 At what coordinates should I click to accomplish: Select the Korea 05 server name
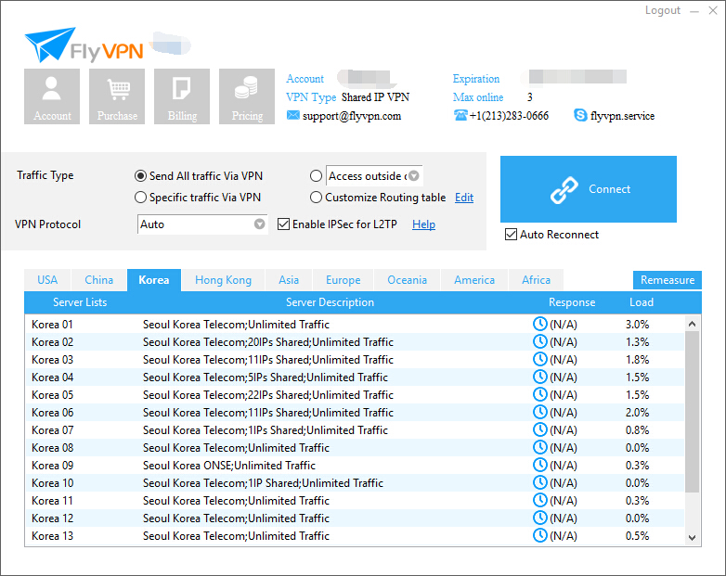[x=52, y=394]
